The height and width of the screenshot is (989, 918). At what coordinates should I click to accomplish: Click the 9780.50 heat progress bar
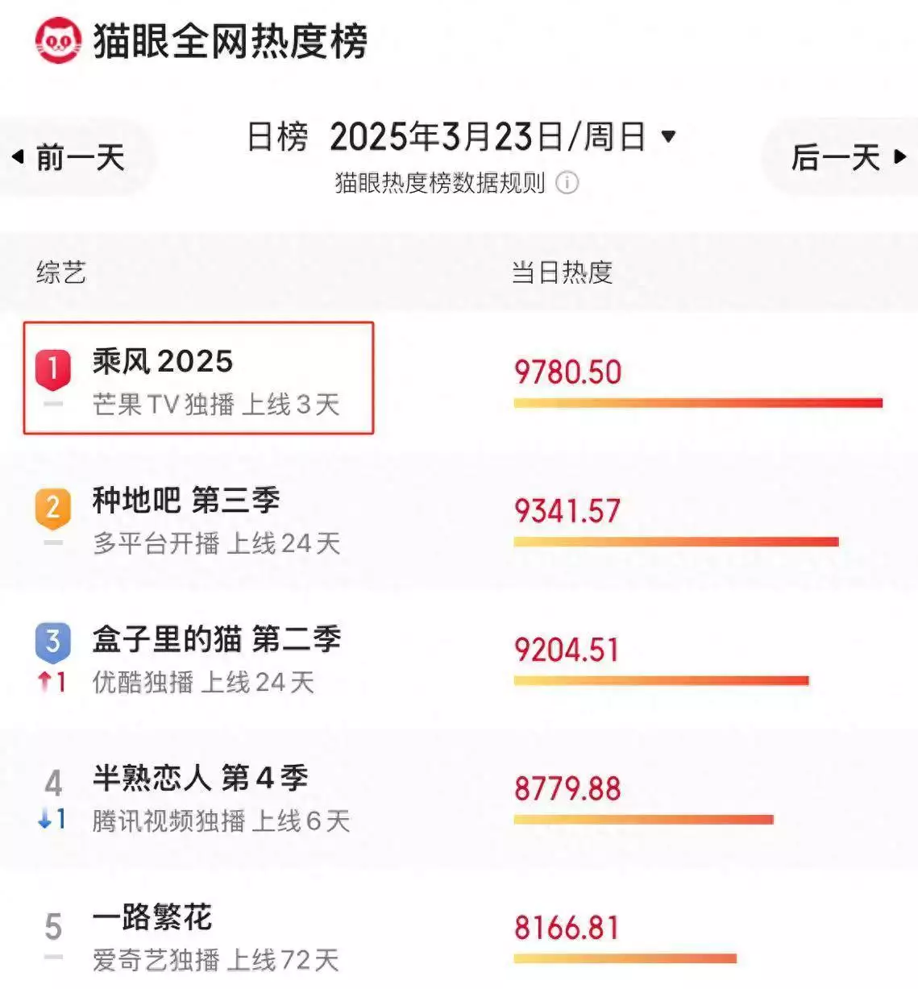click(698, 402)
